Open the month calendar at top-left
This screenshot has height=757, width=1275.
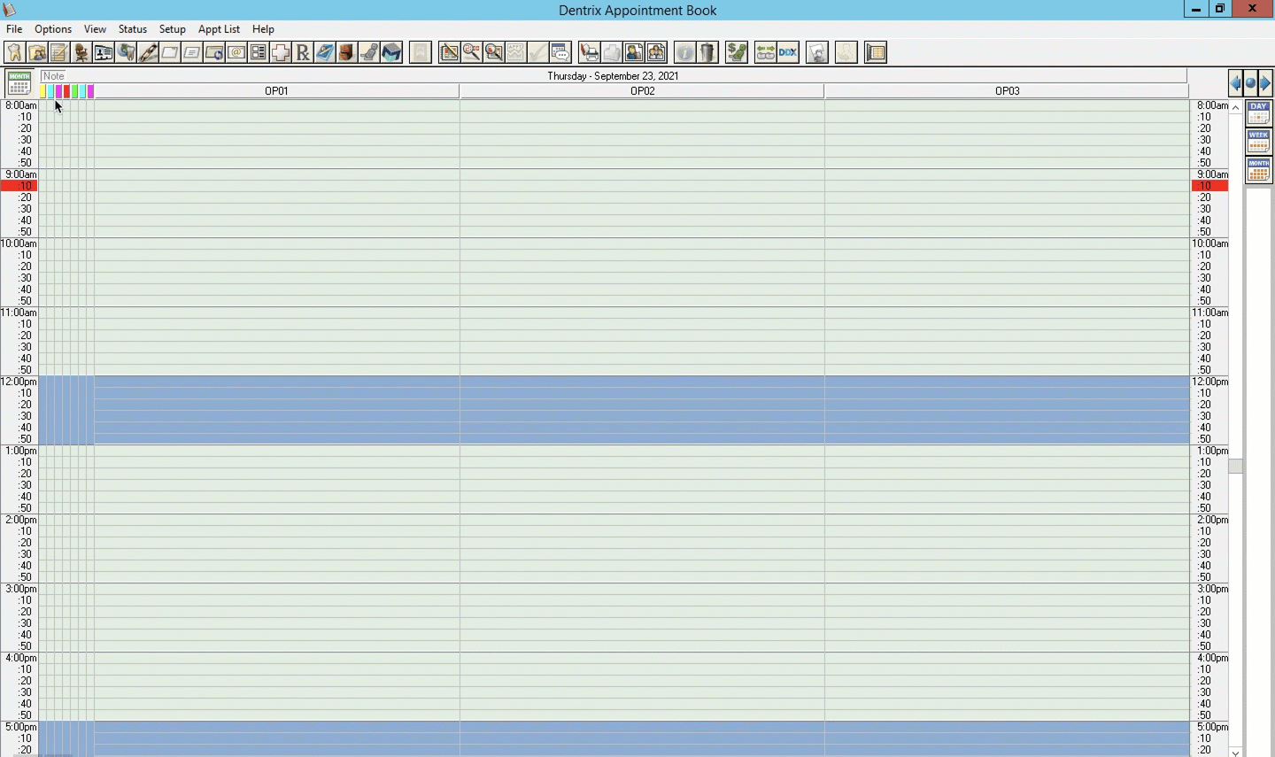(19, 83)
